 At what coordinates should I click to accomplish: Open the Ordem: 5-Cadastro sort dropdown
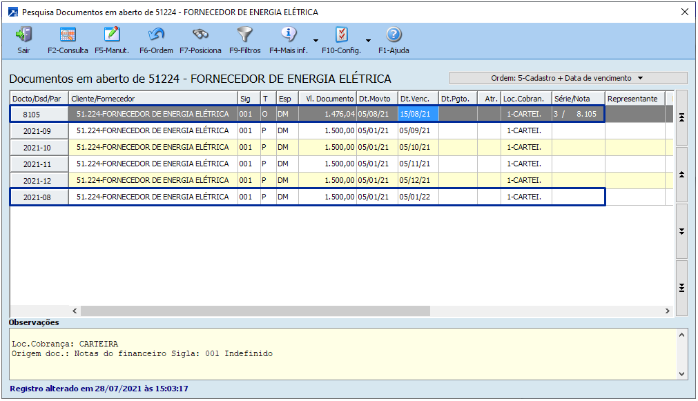568,78
